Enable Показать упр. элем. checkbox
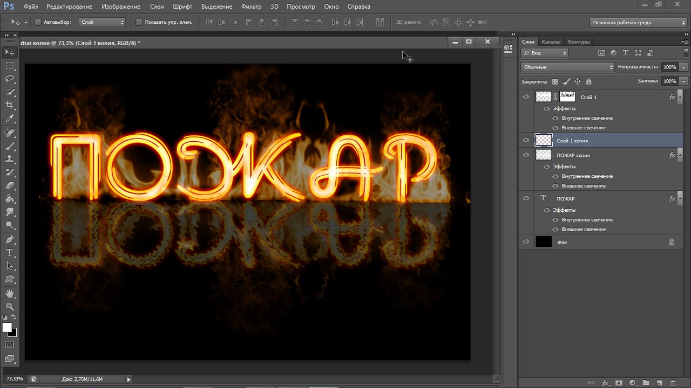691x388 pixels. pos(139,22)
